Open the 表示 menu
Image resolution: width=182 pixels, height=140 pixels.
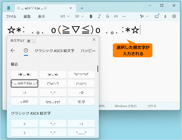[41, 17]
